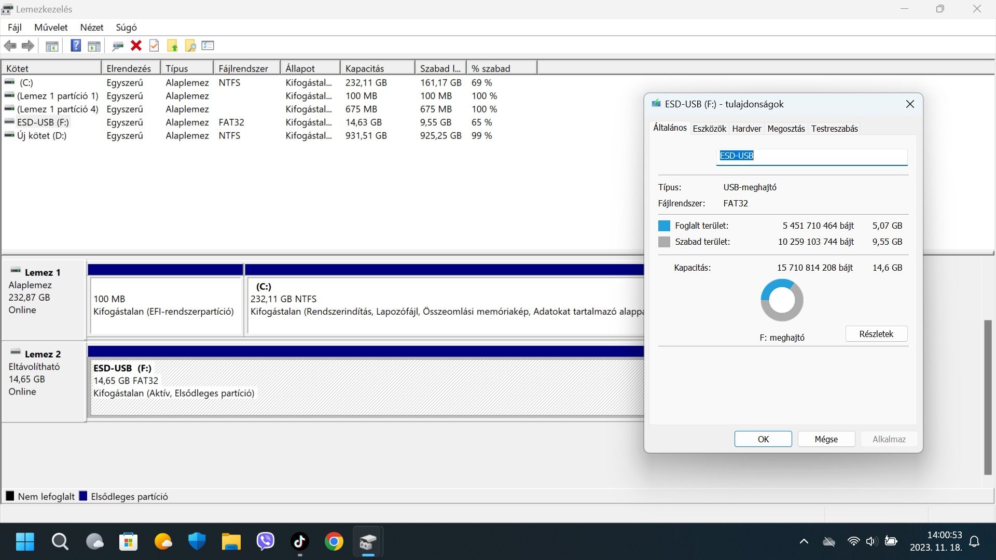Screen dimensions: 996x560
Task: Click the disk usage donut chart
Action: (x=782, y=300)
